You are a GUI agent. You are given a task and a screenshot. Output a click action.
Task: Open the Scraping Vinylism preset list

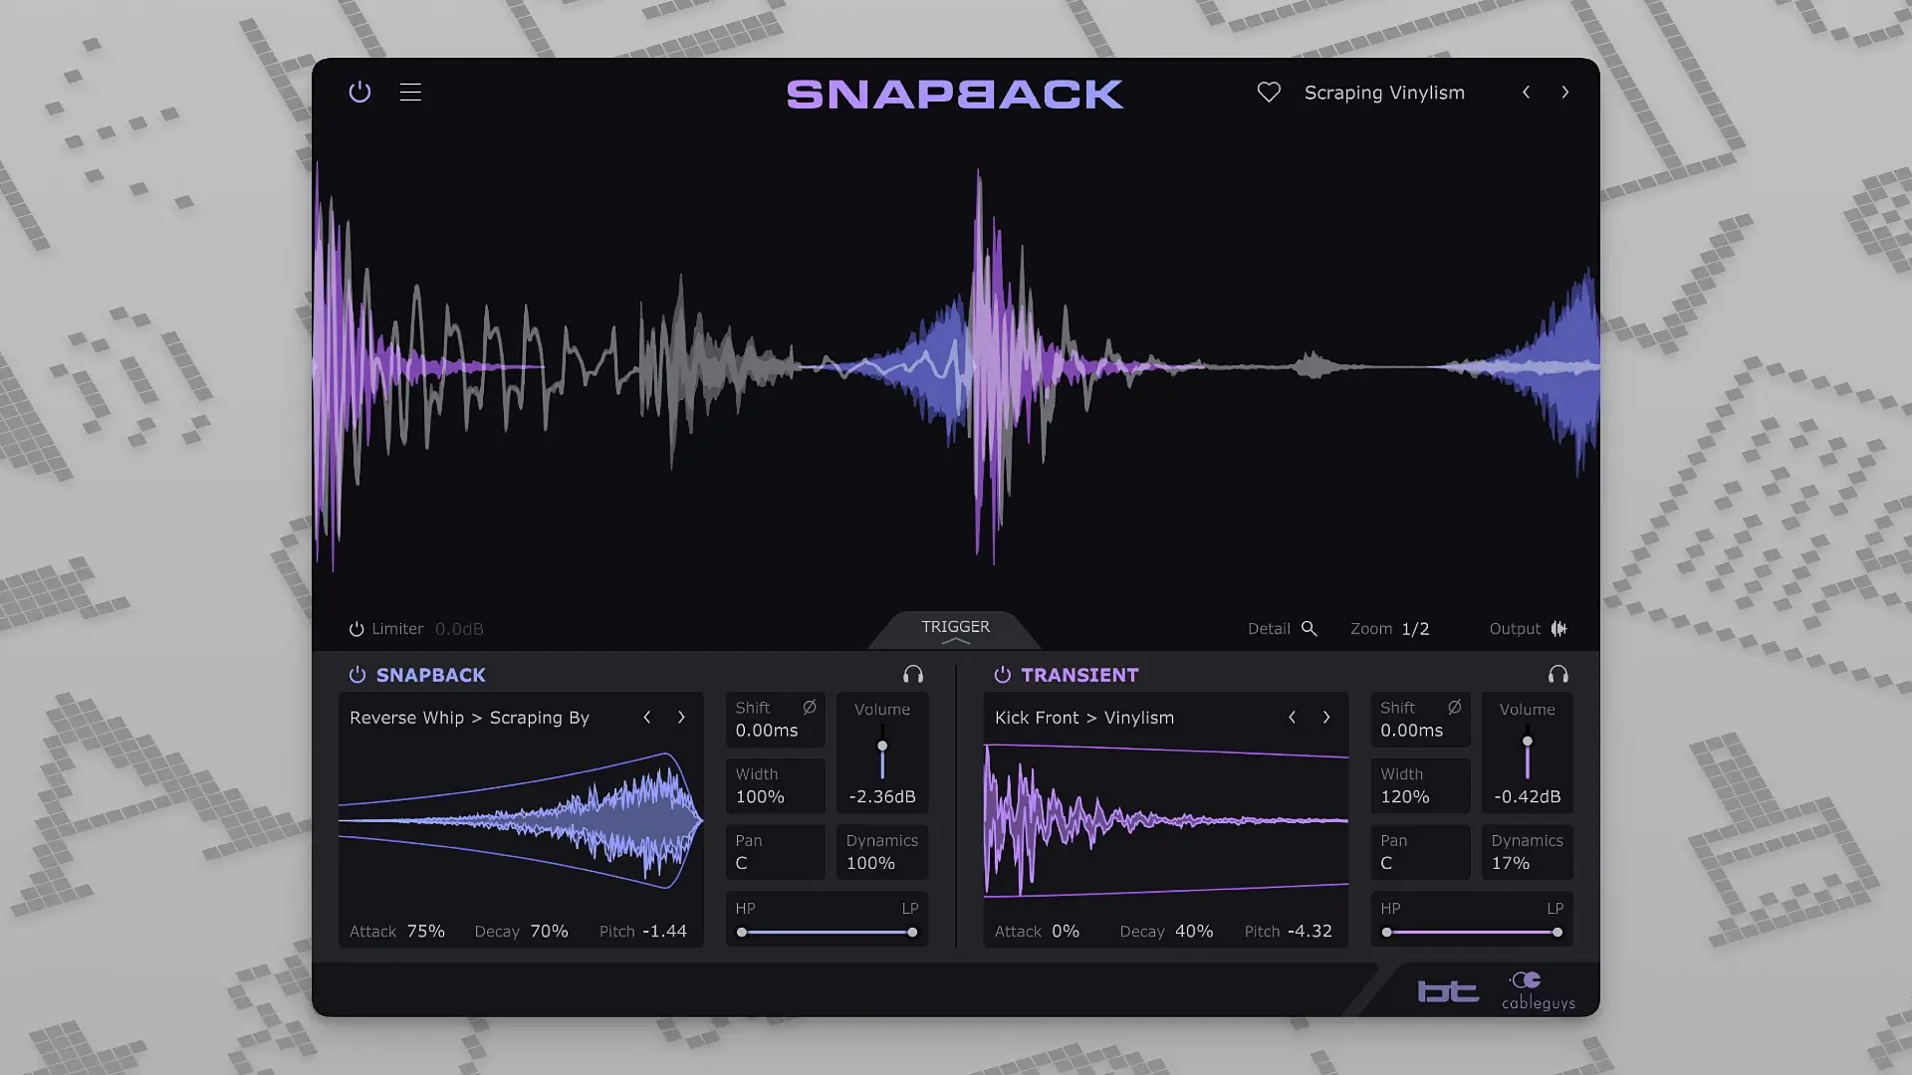1384,93
